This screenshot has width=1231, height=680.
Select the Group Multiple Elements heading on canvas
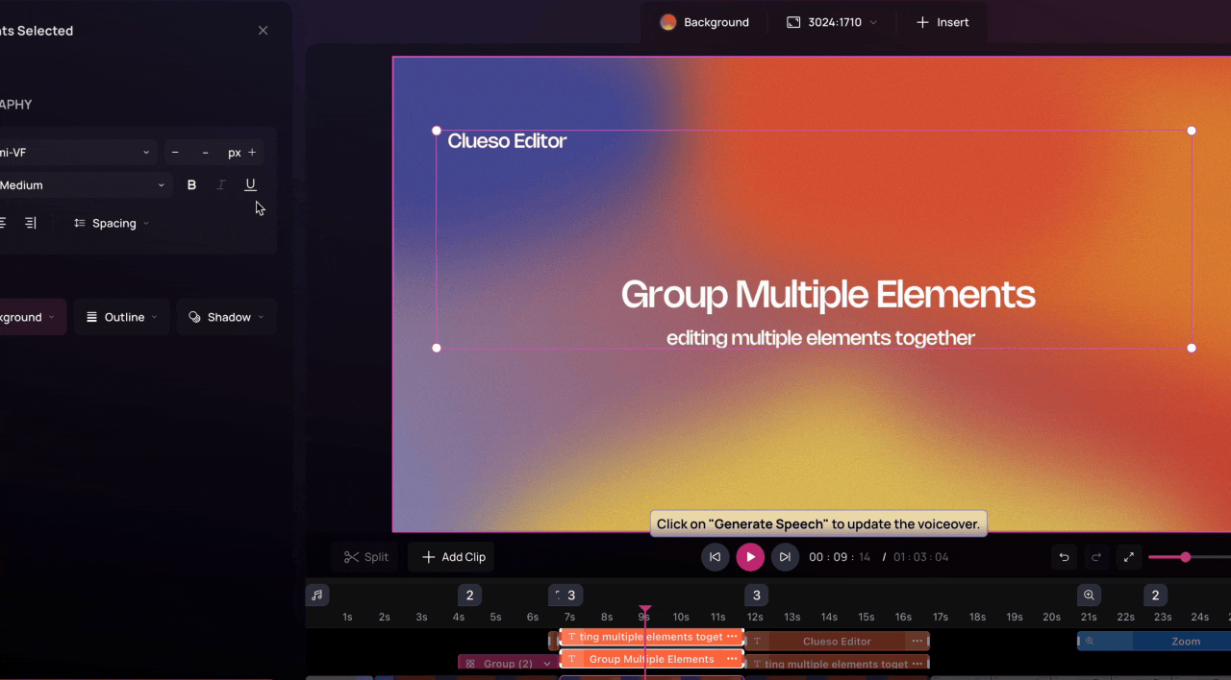click(828, 294)
